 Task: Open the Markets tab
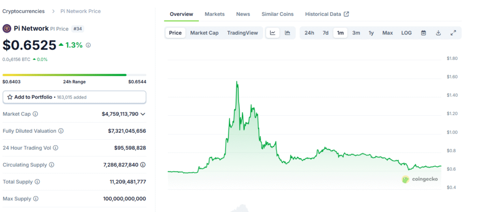coord(214,14)
